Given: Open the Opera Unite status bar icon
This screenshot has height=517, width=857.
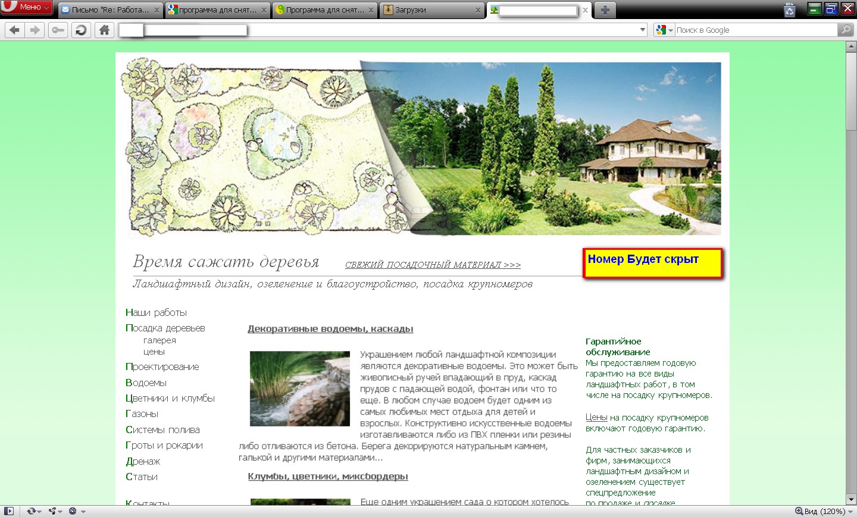Looking at the screenshot, I should pos(54,511).
